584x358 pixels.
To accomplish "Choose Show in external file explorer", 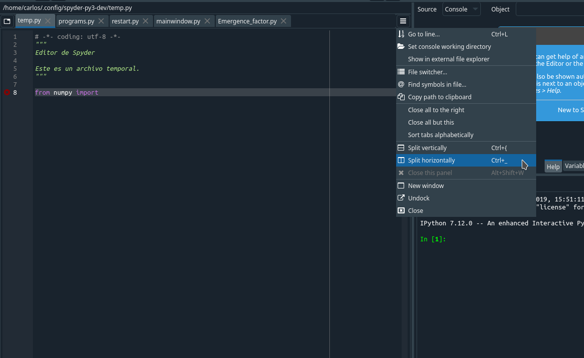I will click(466, 59).
